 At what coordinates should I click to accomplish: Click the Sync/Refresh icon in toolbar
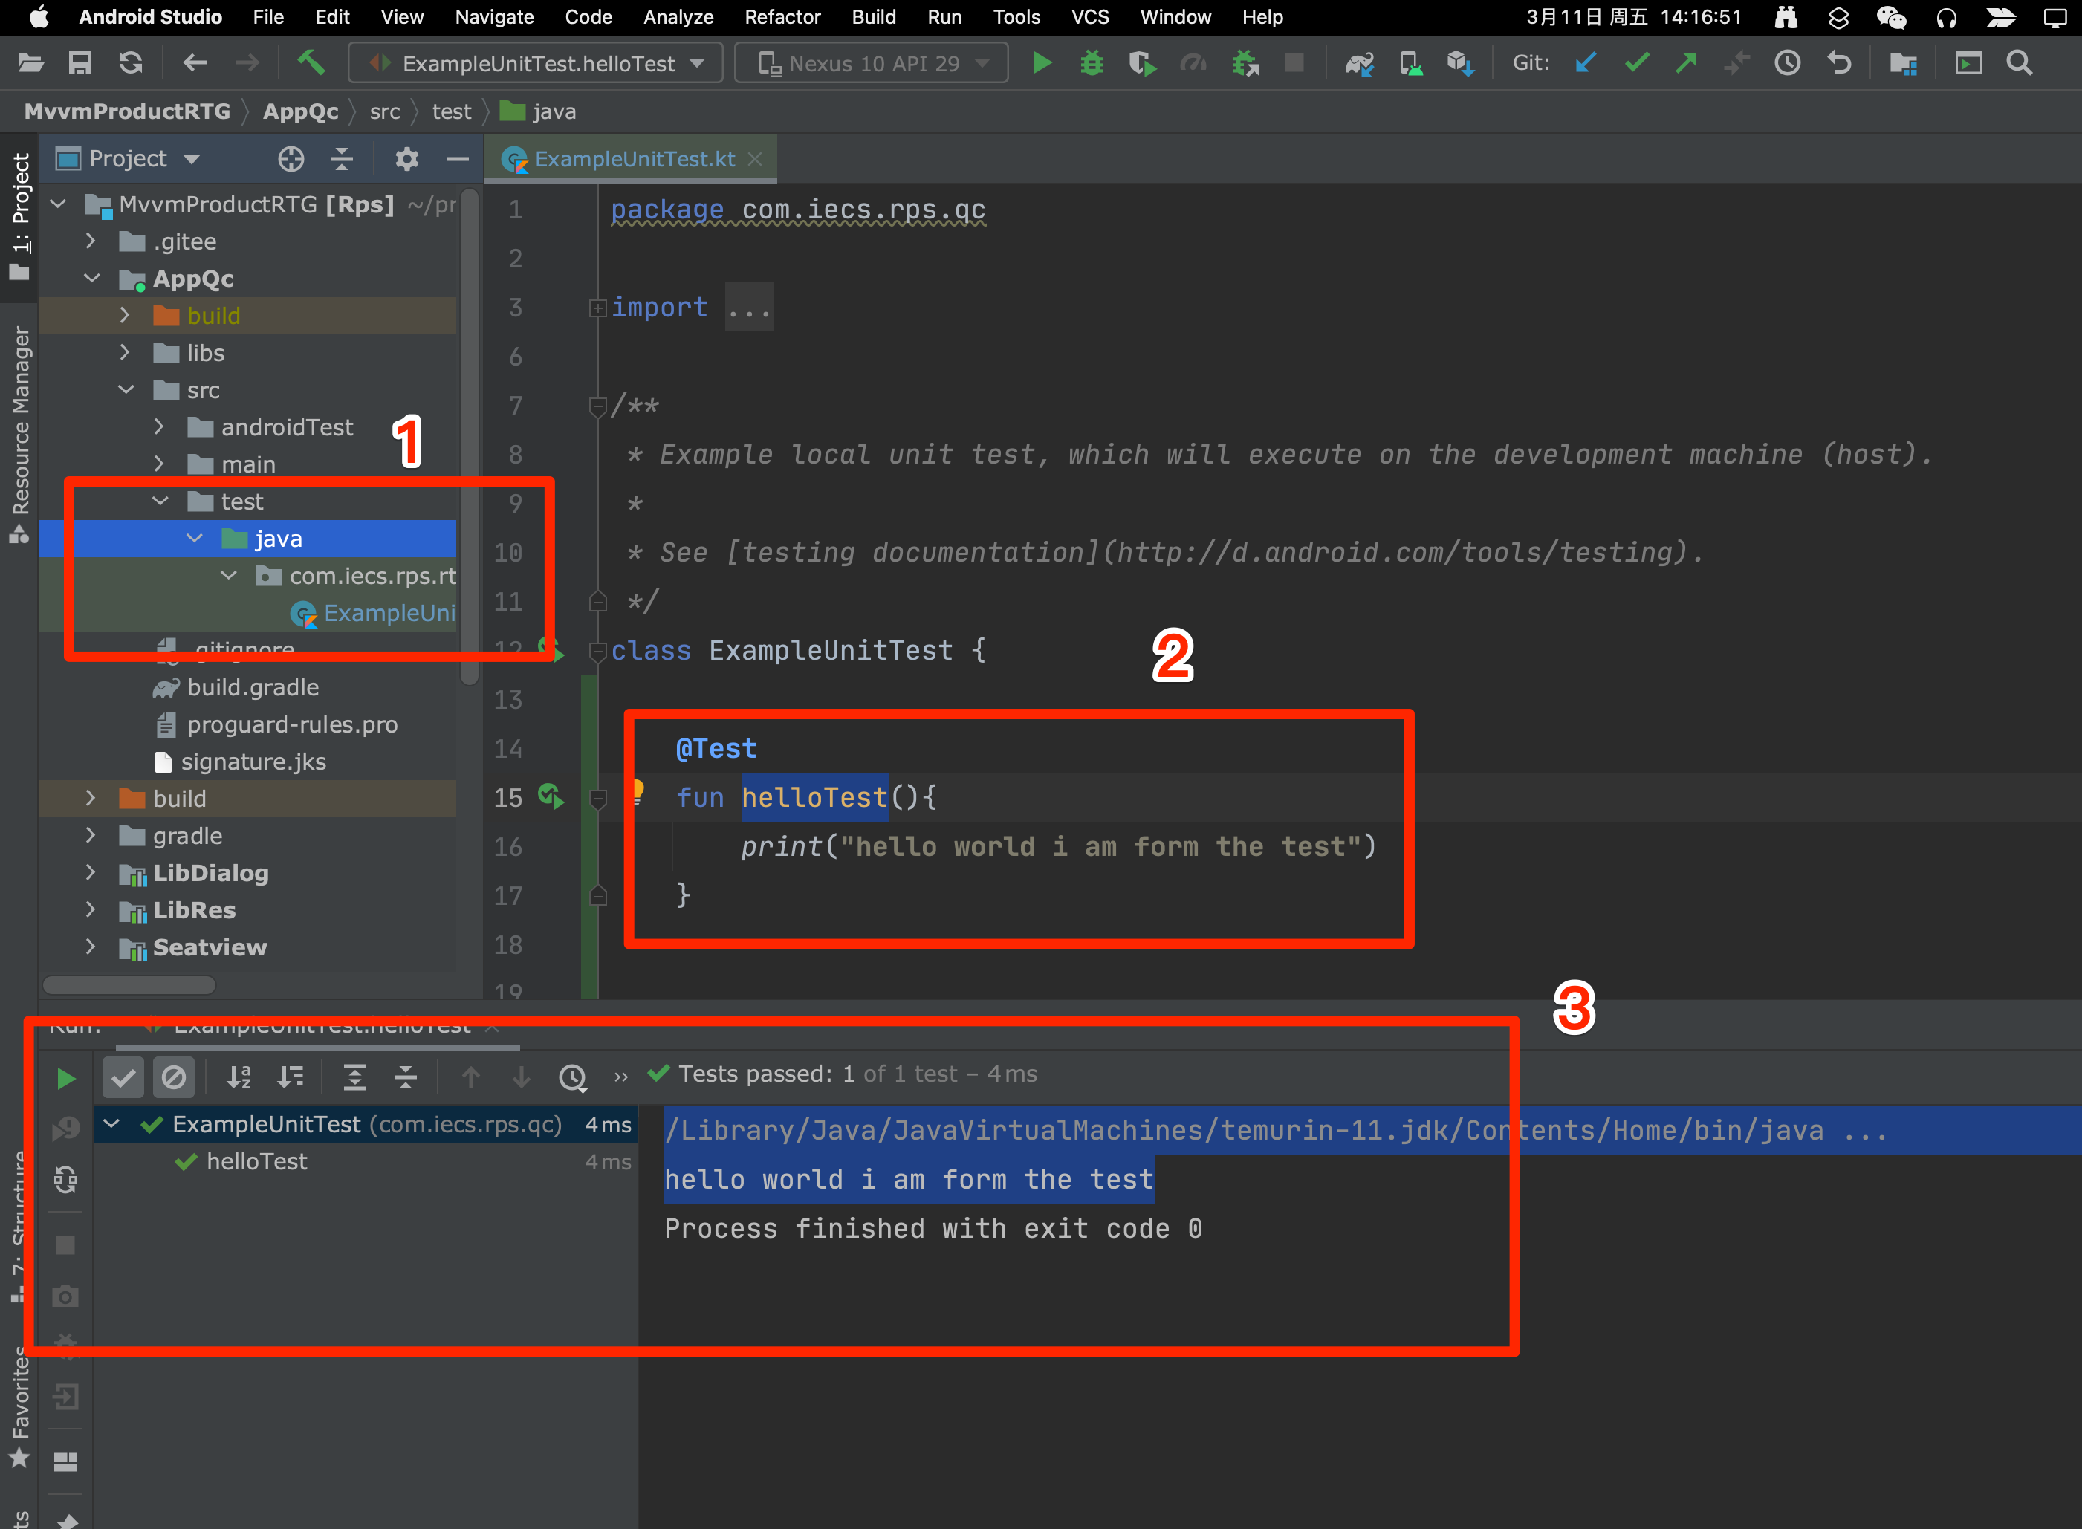[131, 63]
